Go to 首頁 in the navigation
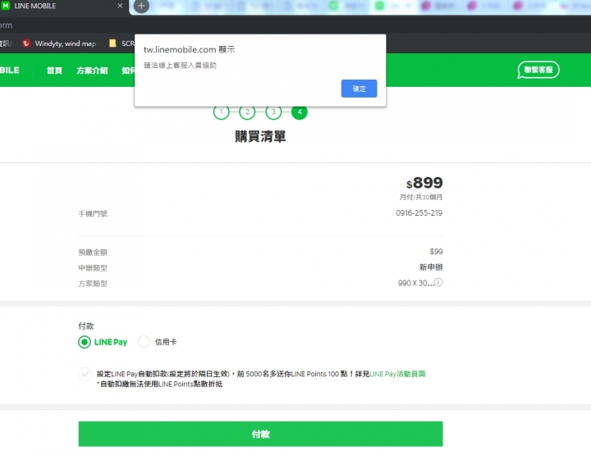 [54, 71]
